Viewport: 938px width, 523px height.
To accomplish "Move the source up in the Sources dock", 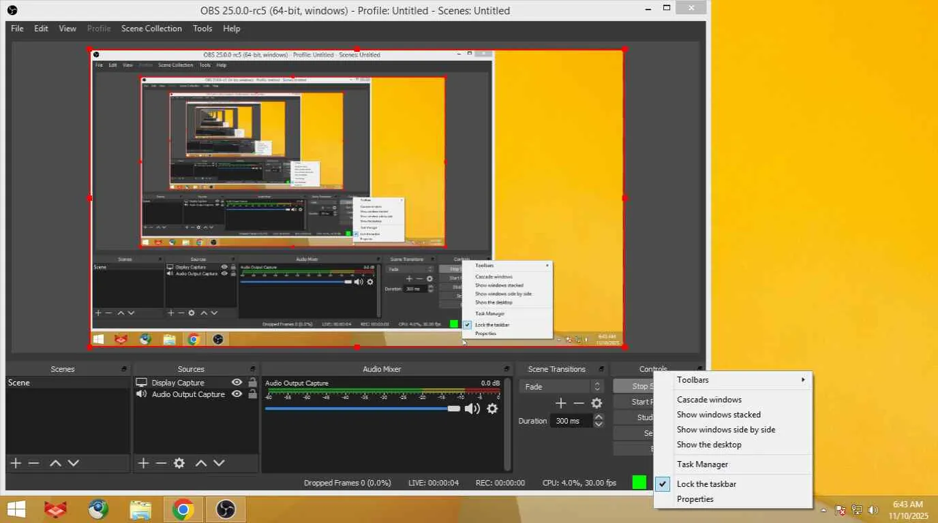I will pos(201,463).
